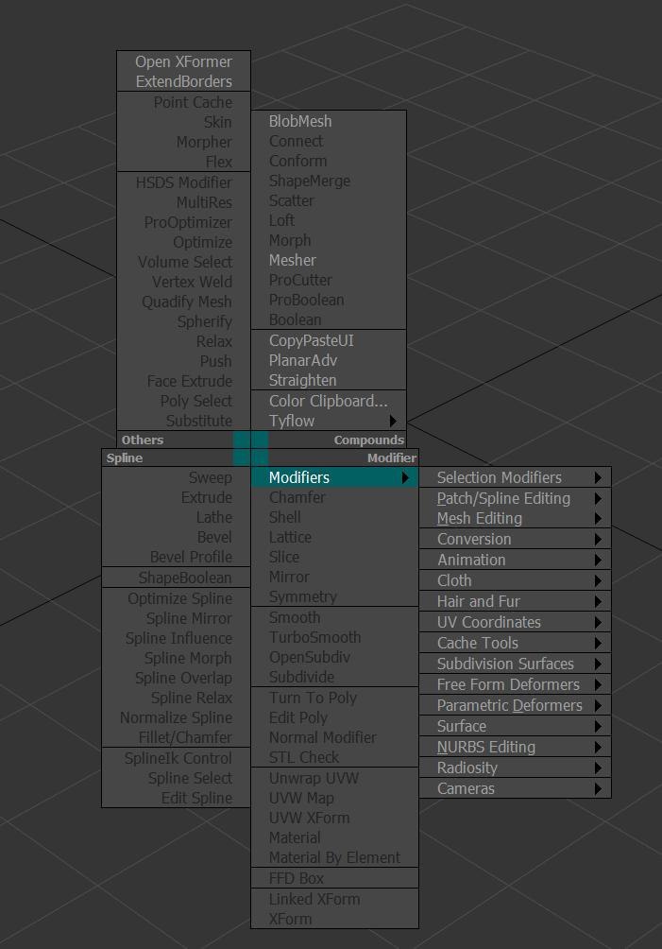The image size is (662, 949).
Task: Open the Mesh Editing submenu
Action: click(x=515, y=519)
